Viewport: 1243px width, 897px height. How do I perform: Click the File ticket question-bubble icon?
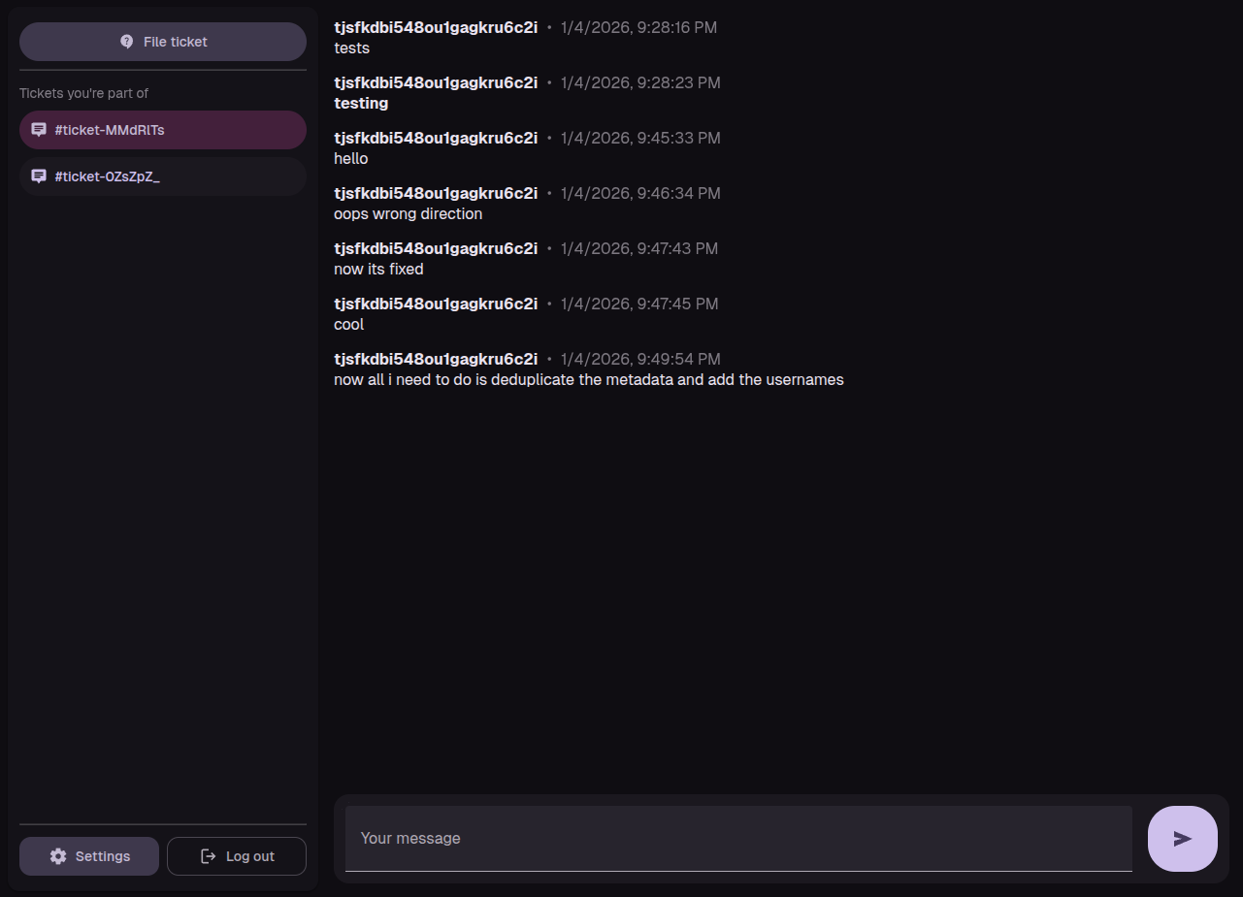click(127, 42)
